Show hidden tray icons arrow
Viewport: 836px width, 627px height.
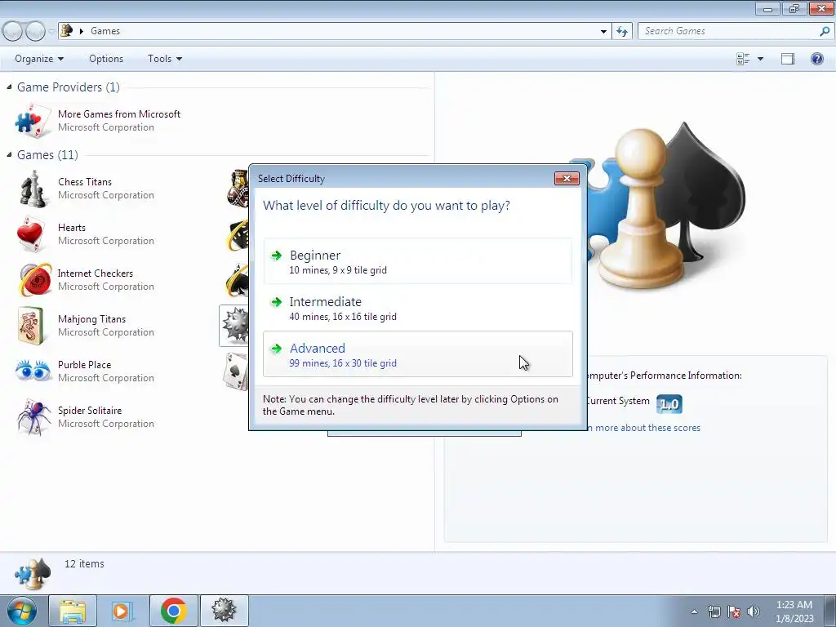694,611
